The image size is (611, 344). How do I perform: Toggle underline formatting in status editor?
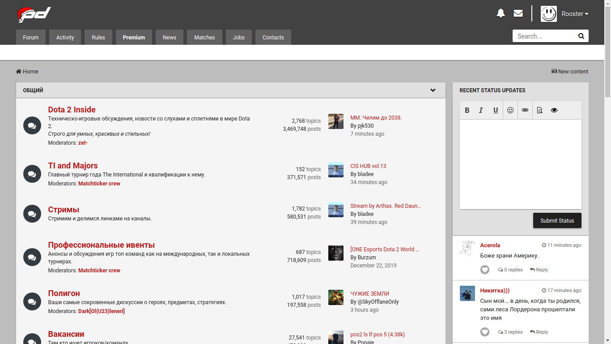496,110
